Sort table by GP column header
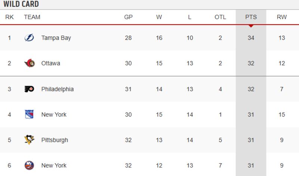The image size is (299, 176). coord(128,17)
